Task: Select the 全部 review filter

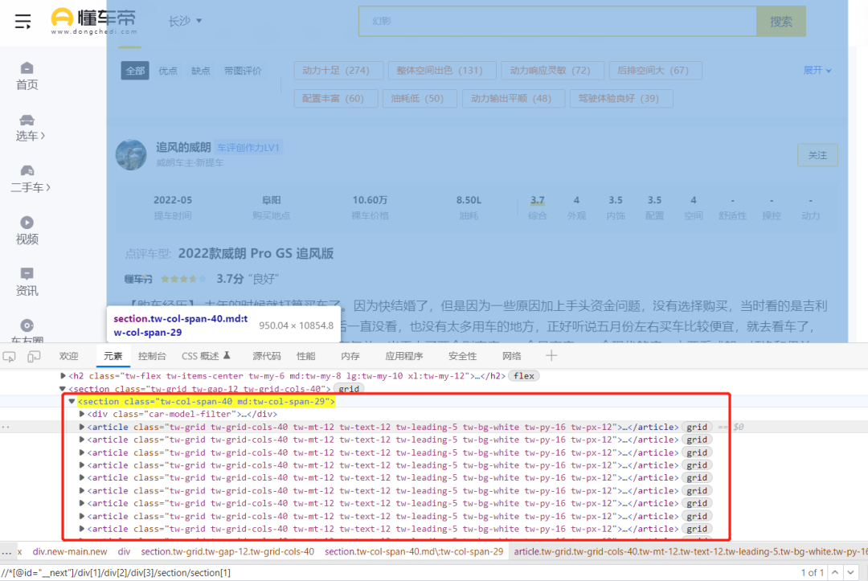Action: (135, 71)
